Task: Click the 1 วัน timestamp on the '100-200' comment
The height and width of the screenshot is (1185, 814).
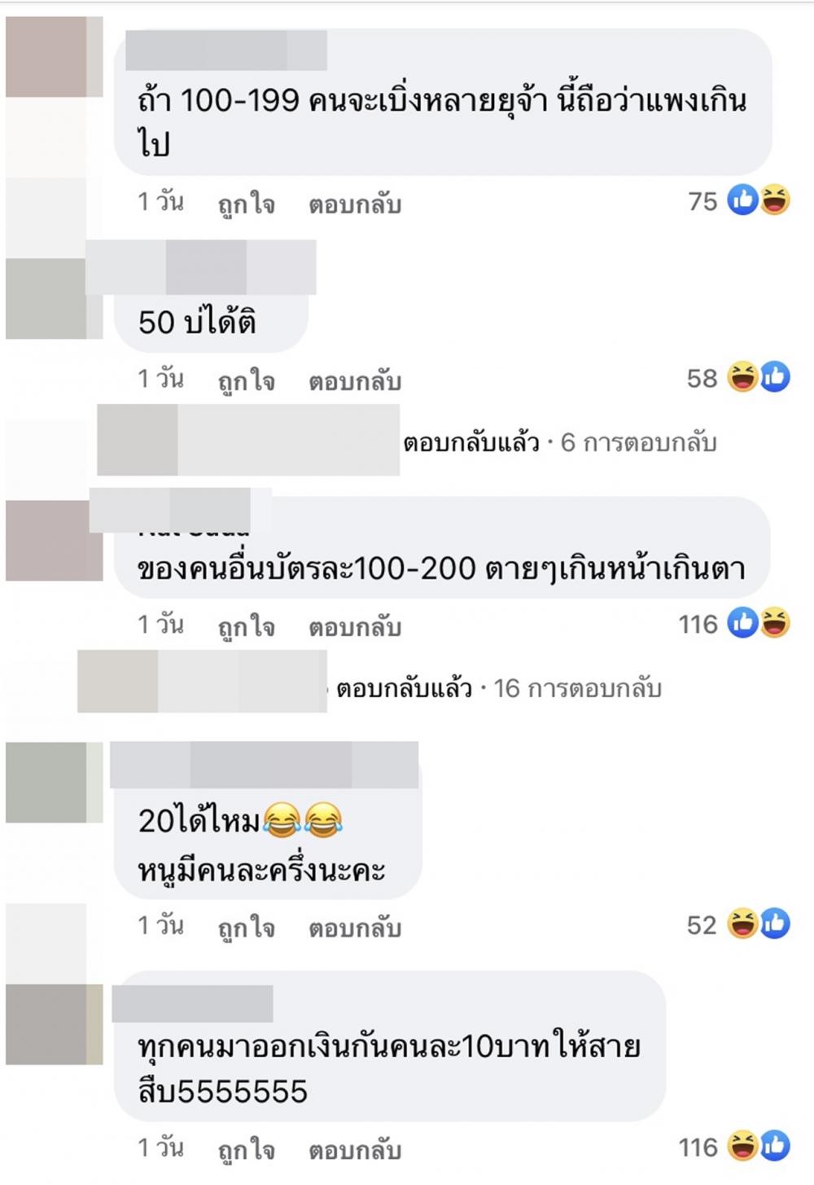Action: (160, 625)
